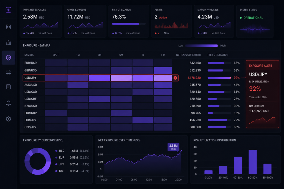
Task: Click the red 1,178,920 net exposure value
Action: [x=194, y=78]
